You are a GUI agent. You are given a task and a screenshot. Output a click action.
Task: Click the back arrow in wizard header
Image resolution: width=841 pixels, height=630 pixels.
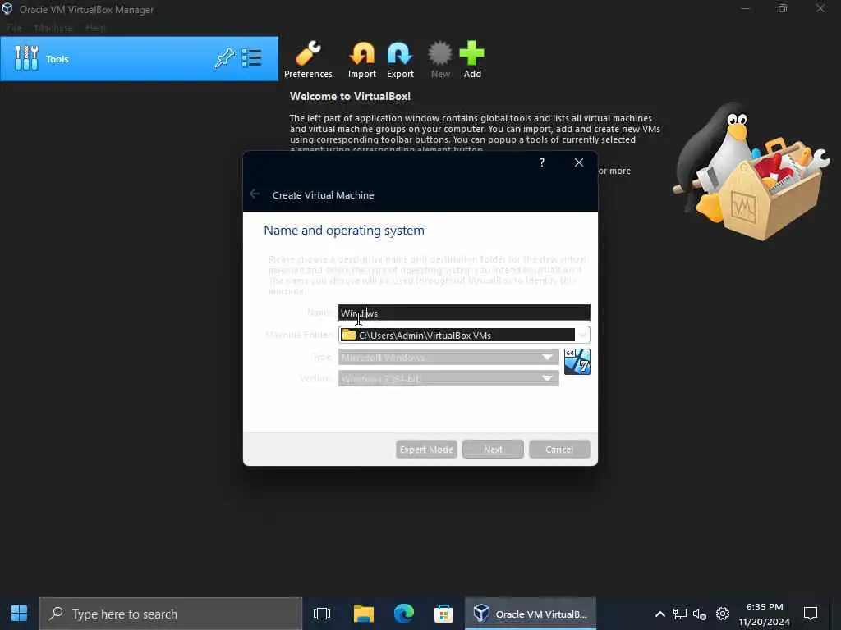(255, 194)
